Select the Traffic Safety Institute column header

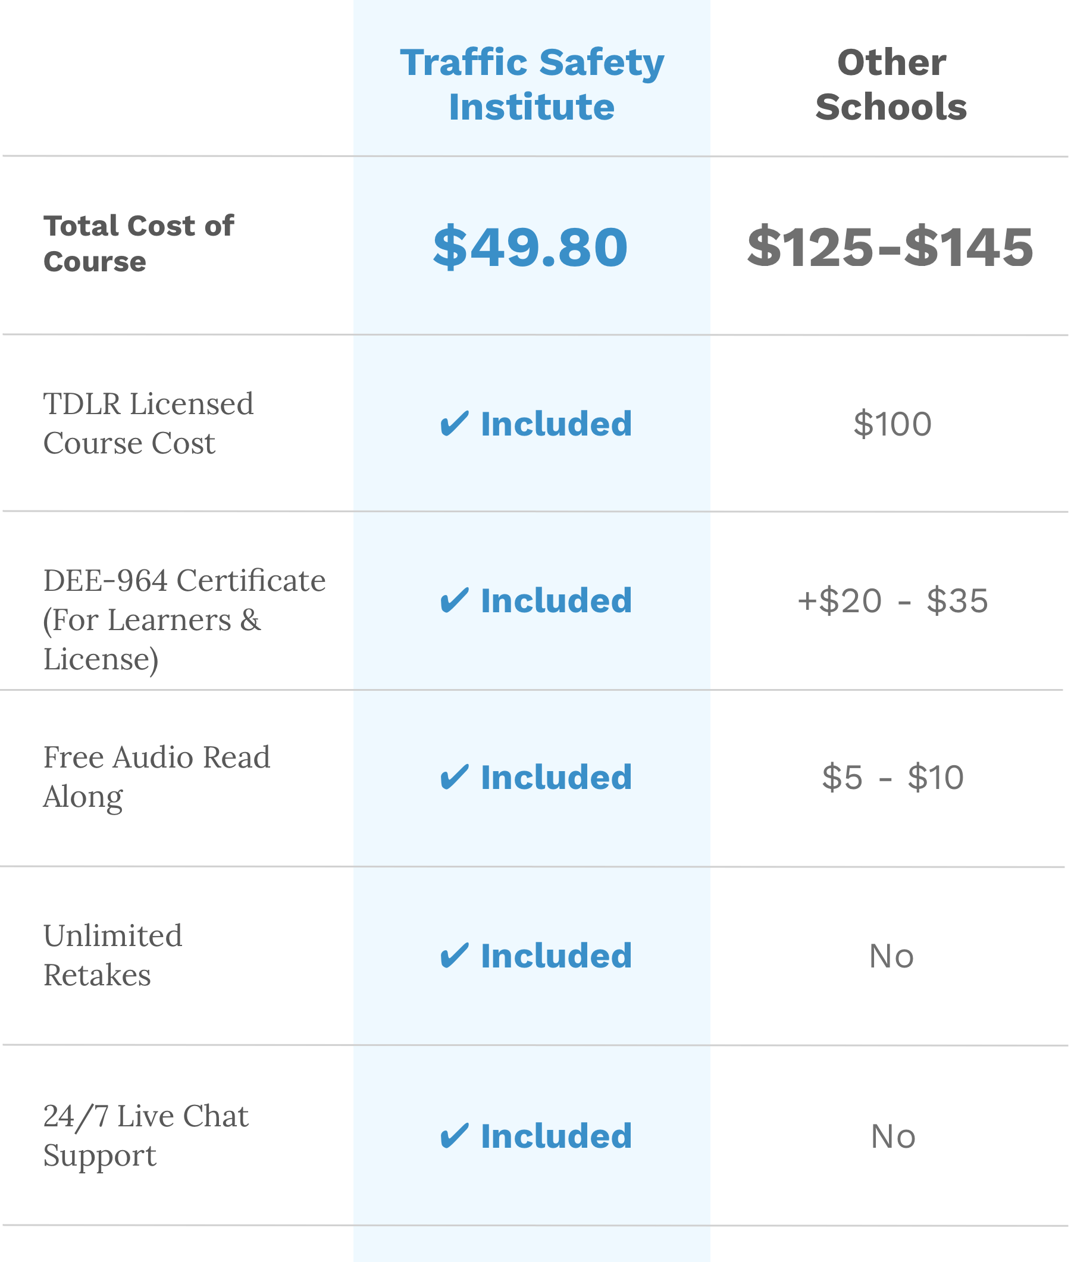(532, 84)
